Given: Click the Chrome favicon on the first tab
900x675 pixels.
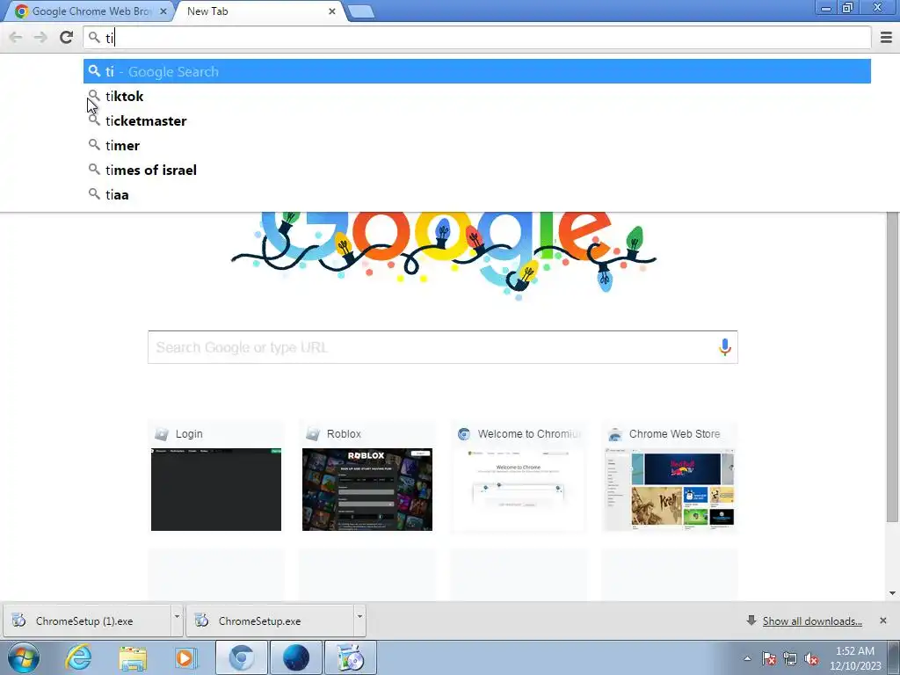Looking at the screenshot, I should [22, 11].
